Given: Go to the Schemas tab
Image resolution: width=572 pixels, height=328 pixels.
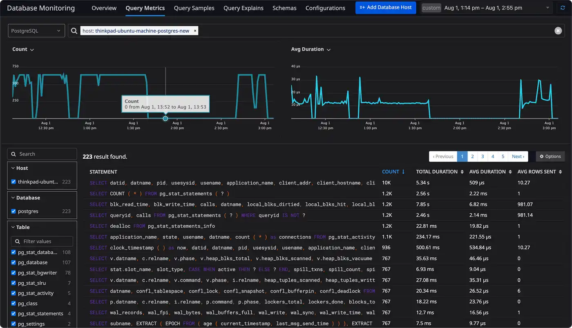Looking at the screenshot, I should tap(284, 8).
